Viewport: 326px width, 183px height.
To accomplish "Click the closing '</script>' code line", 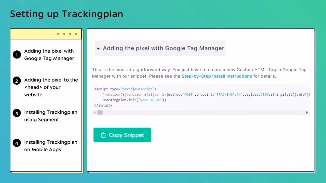I will tap(103, 105).
